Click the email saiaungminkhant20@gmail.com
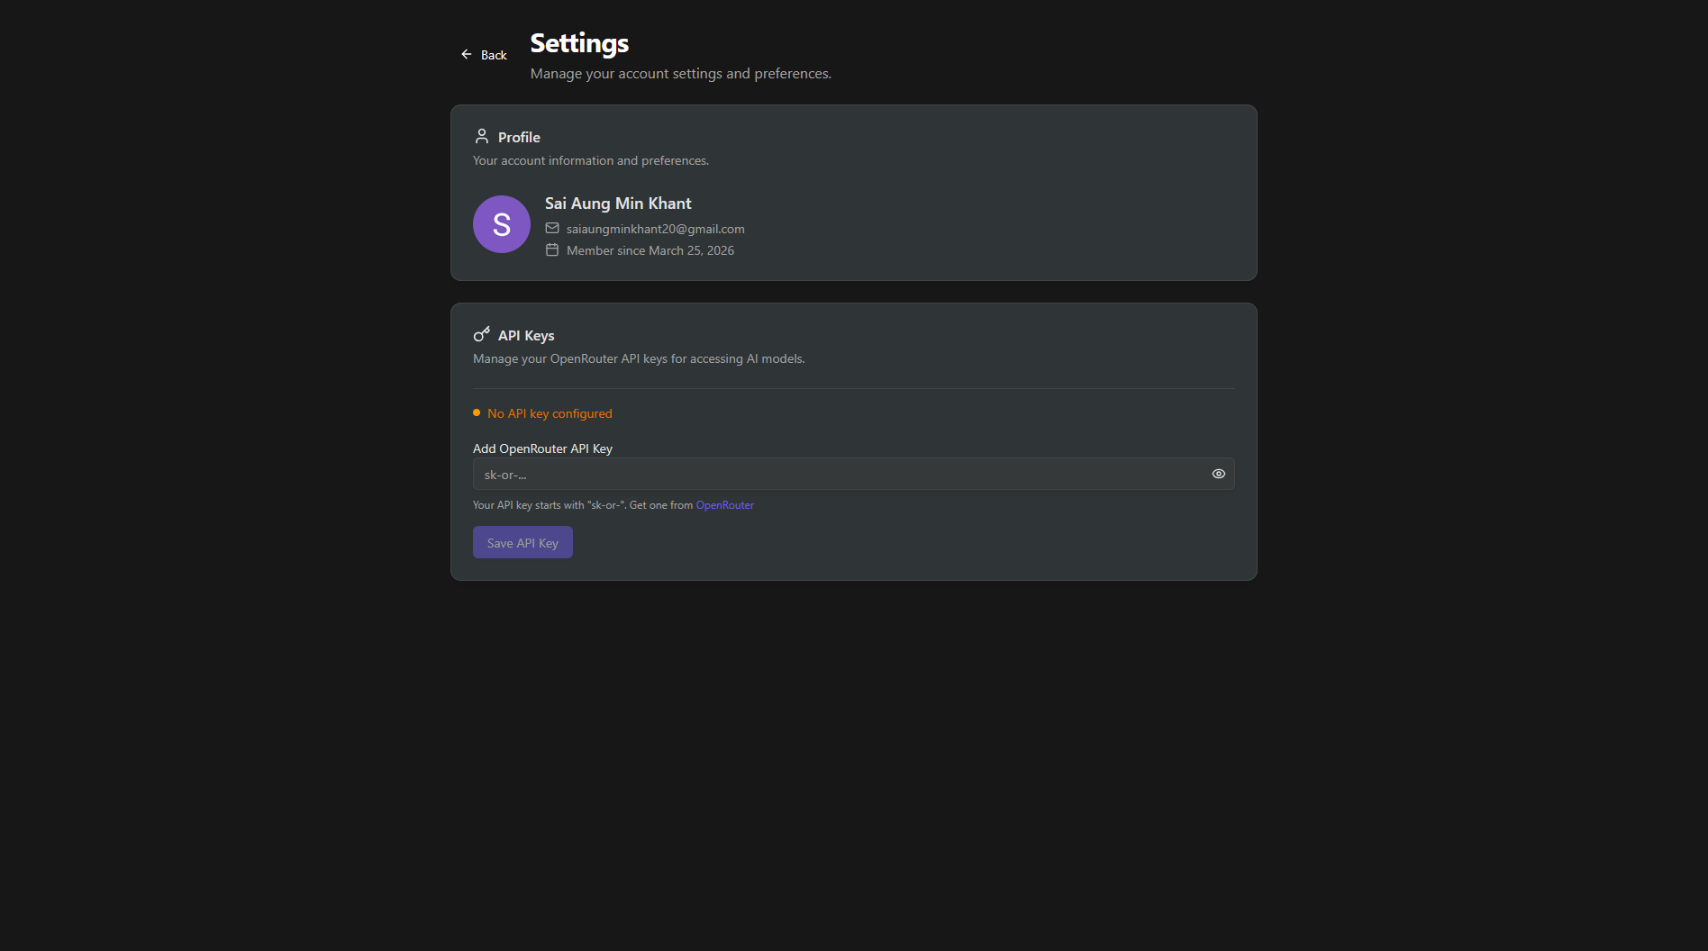The height and width of the screenshot is (951, 1708). tap(656, 229)
